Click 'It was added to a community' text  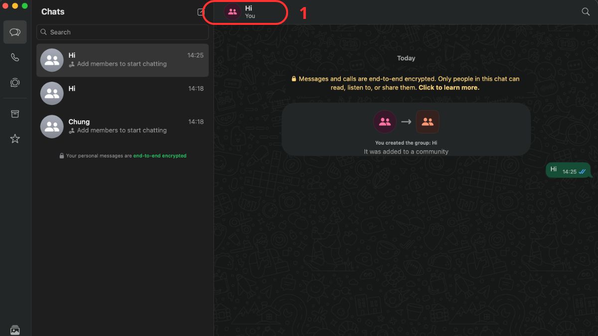(406, 151)
